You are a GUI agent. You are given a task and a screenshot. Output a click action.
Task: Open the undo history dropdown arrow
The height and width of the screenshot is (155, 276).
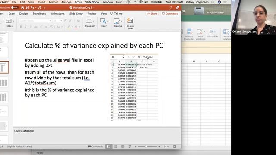[x=35, y=8]
